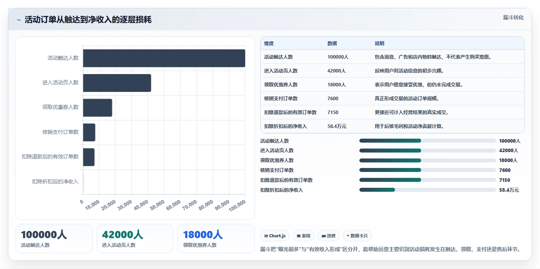Click progress bar for 活动触达人数 100000人
Image resolution: width=540 pixels, height=269 pixels.
tap(427, 141)
